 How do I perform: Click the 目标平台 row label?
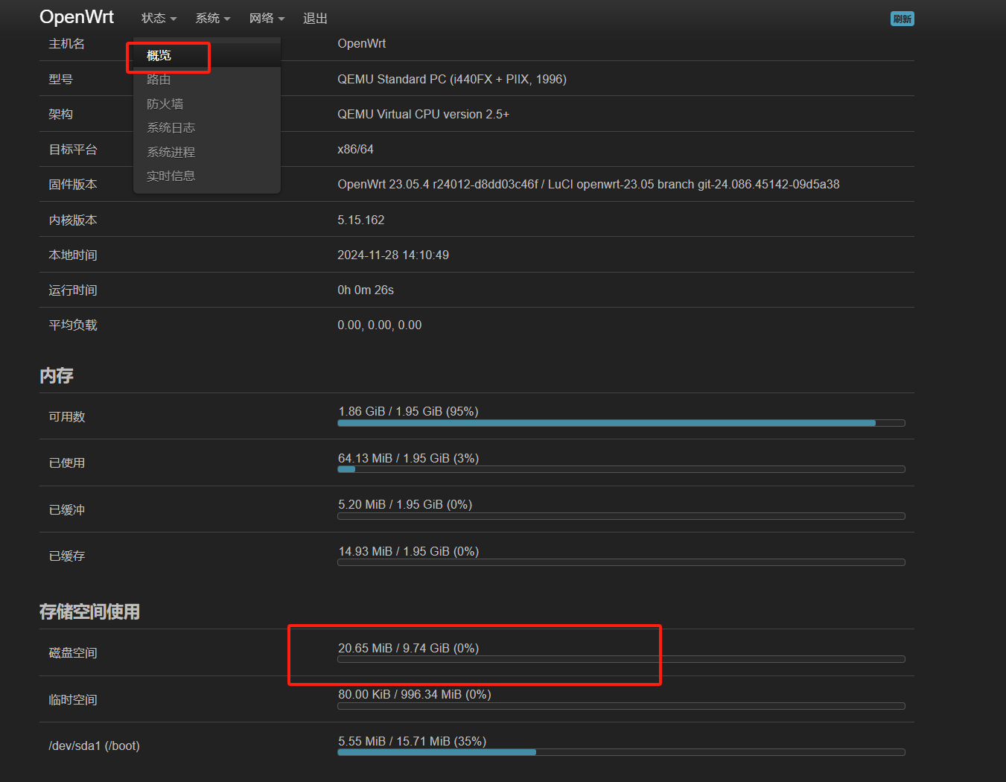pyautogui.click(x=73, y=149)
